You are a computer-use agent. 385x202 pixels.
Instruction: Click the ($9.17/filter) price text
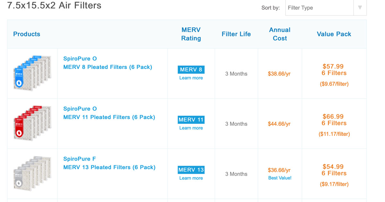pyautogui.click(x=334, y=184)
